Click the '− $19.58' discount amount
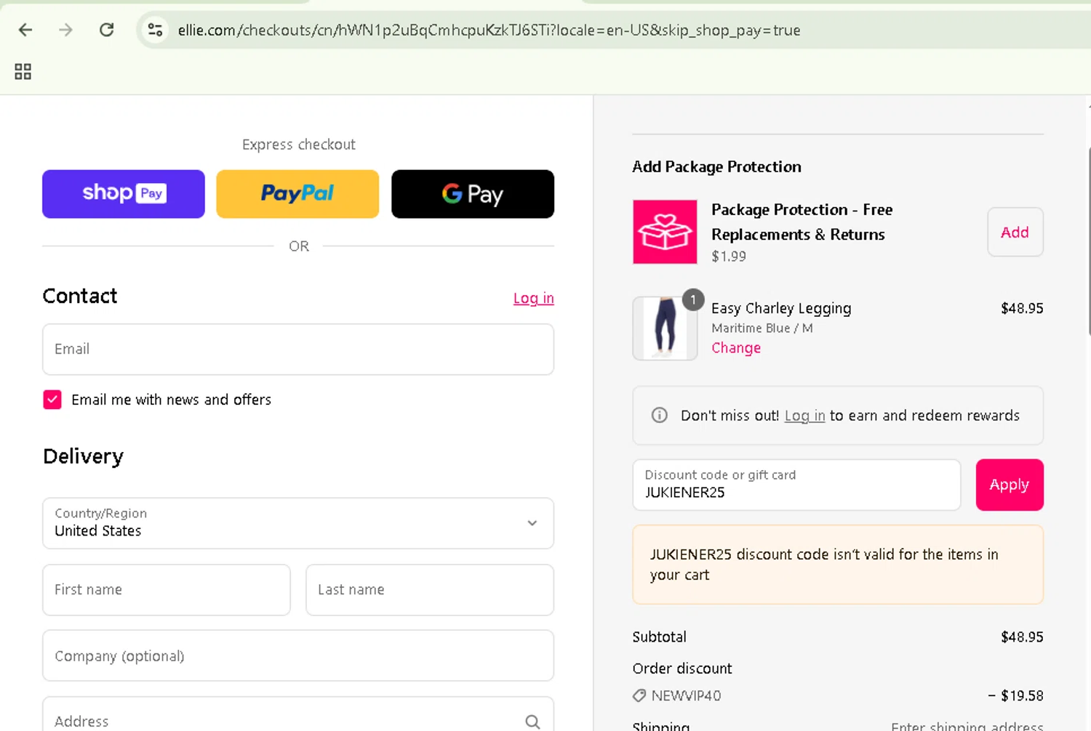This screenshot has width=1091, height=731. tap(1015, 695)
